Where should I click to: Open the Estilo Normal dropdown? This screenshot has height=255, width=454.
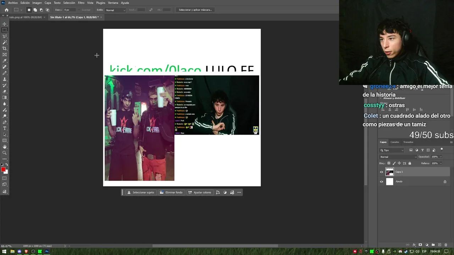point(116,10)
